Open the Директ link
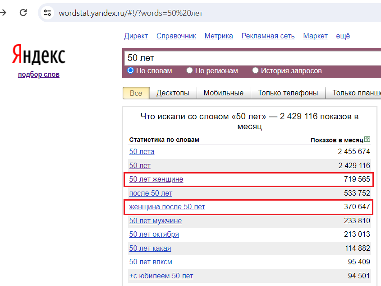381x286 pixels. 136,36
